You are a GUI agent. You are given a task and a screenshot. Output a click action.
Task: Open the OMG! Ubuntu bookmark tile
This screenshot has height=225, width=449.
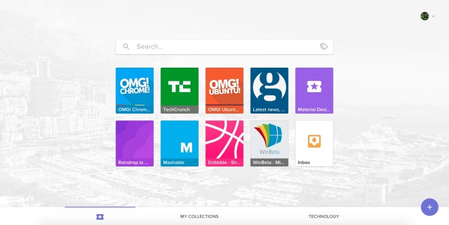pos(224,90)
